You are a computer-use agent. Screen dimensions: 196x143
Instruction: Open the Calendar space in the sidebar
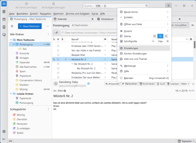4,19
